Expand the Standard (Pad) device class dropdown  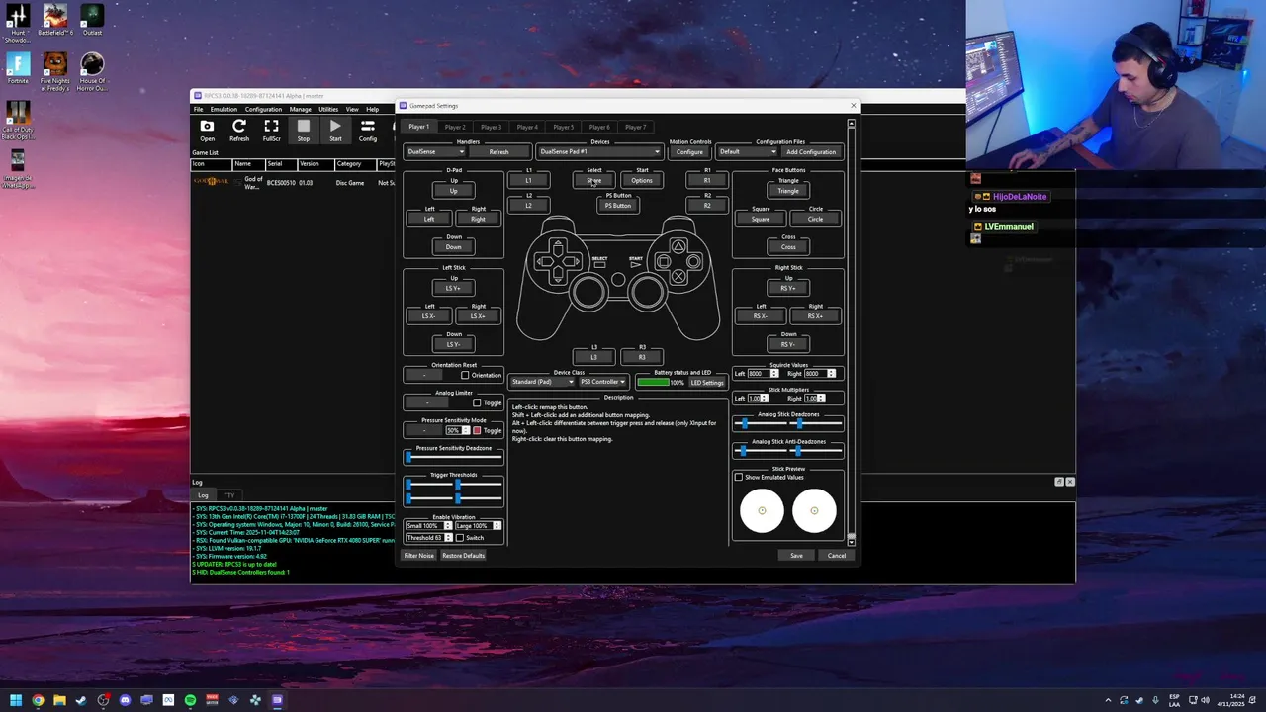[x=542, y=382]
